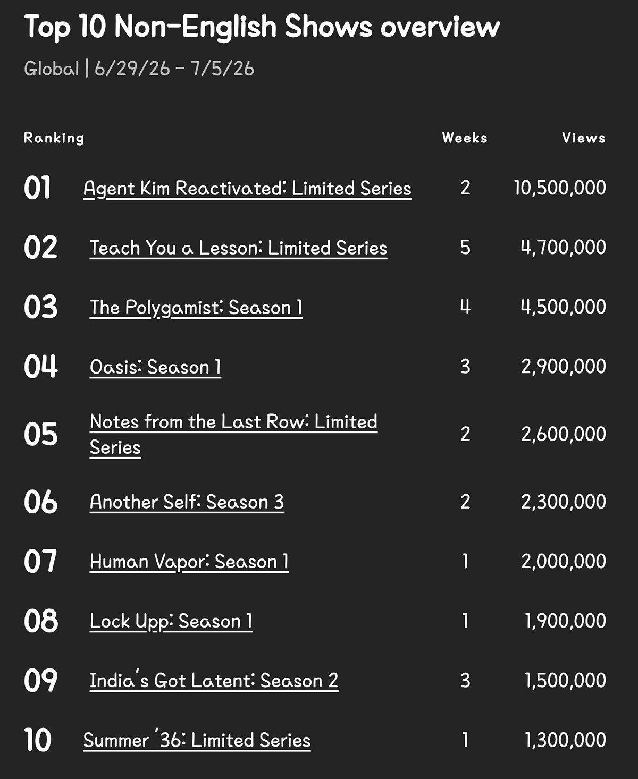Click the Ranking column header
Viewport: 638px width, 779px height.
pyautogui.click(x=54, y=138)
